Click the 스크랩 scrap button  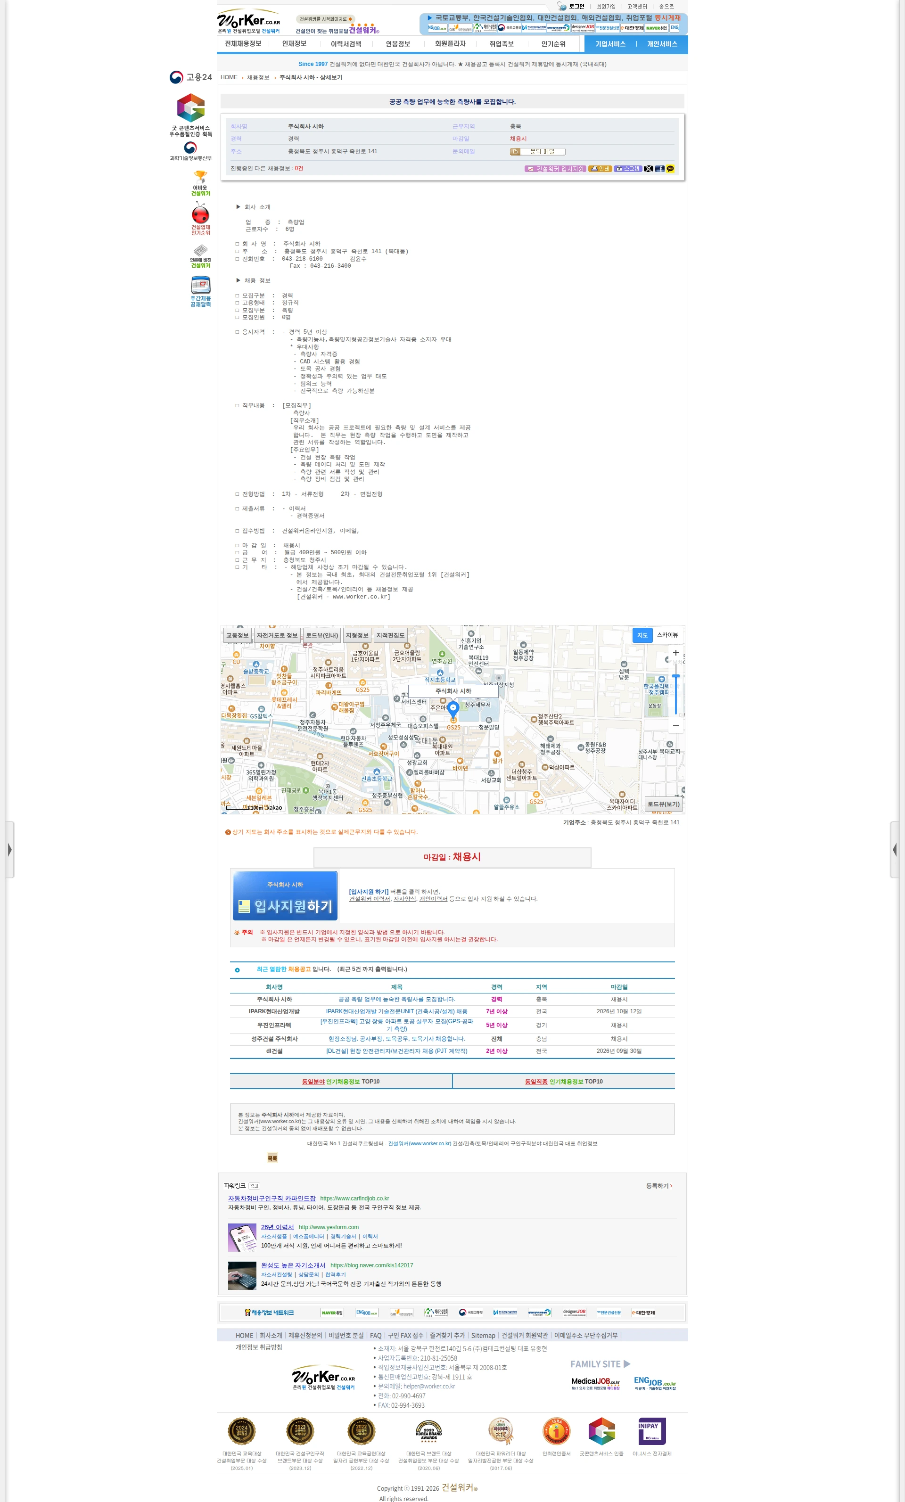627,169
